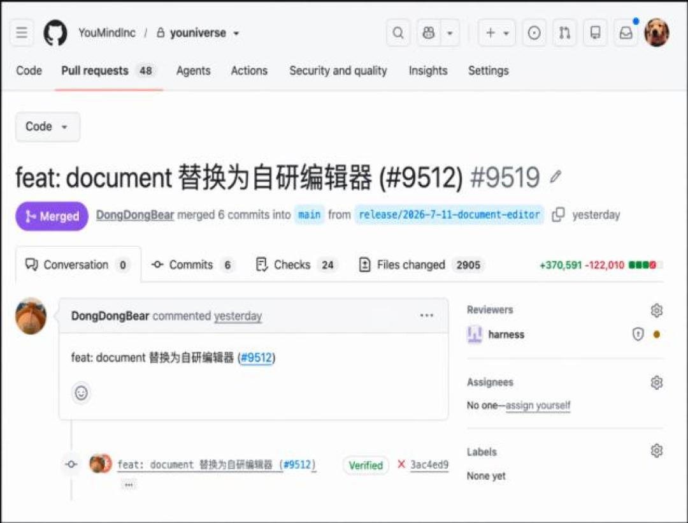Screen dimensions: 688x523
Task: Open #9512 link in comment body
Action: 257,357
